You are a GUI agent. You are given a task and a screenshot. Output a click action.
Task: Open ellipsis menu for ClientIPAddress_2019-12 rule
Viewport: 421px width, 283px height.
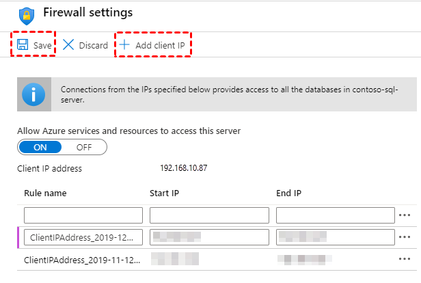coord(406,237)
